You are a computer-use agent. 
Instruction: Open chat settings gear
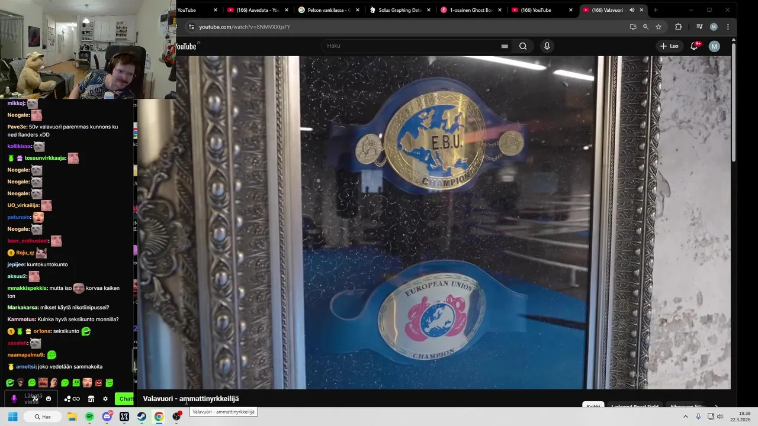(x=105, y=399)
